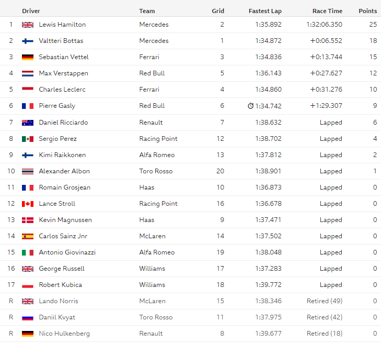Click driver name Sebastian Vettel
This screenshot has height=343, width=382.
(64, 57)
